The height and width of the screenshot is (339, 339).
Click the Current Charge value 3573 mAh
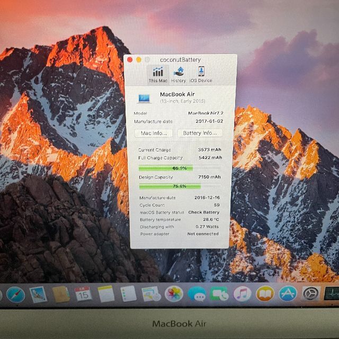click(210, 149)
